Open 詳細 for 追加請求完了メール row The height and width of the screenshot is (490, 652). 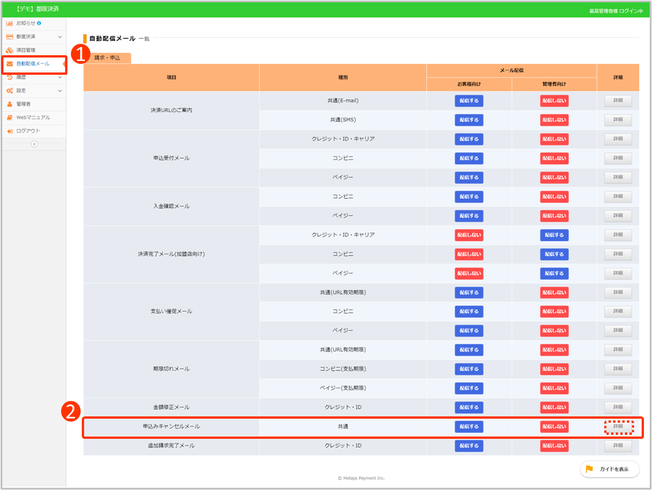pyautogui.click(x=618, y=446)
